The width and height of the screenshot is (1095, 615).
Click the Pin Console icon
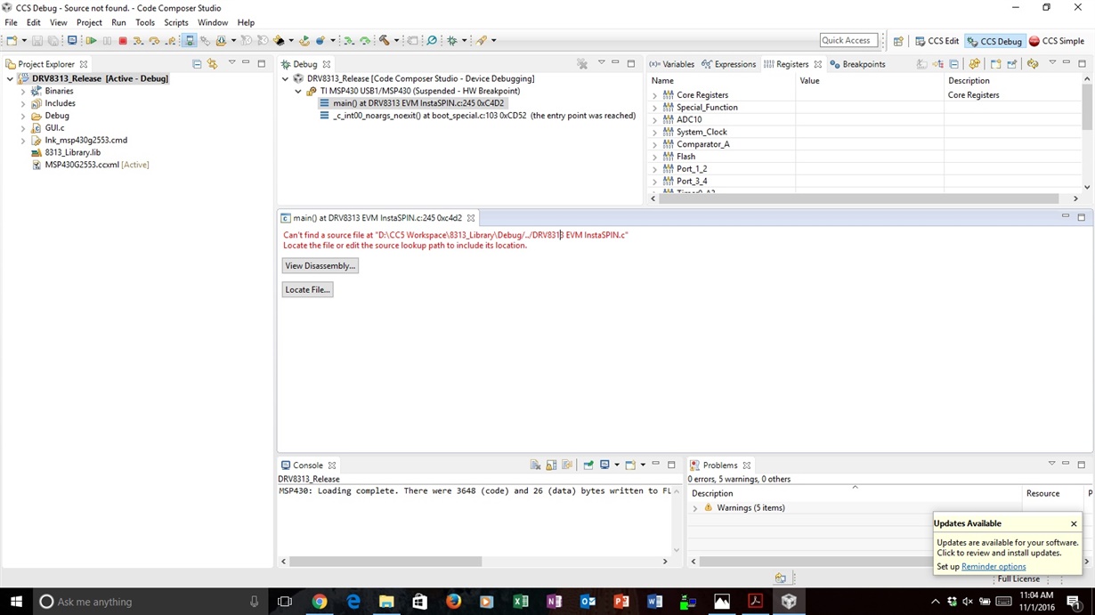pyautogui.click(x=588, y=465)
